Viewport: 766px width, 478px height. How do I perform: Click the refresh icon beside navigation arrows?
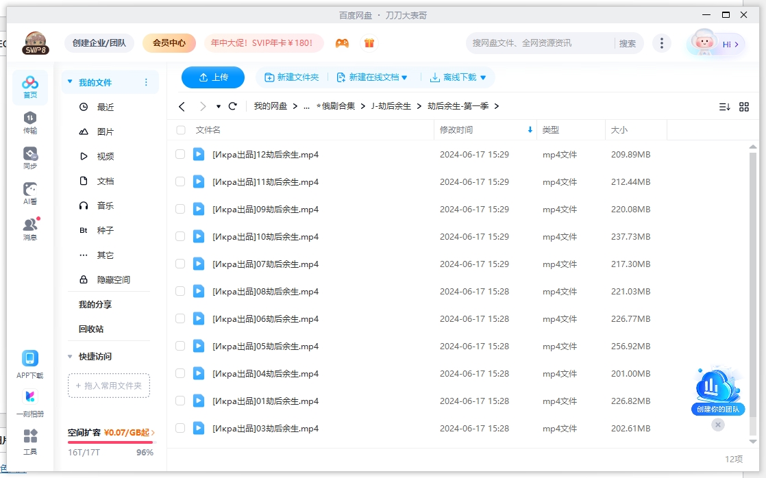(x=233, y=106)
